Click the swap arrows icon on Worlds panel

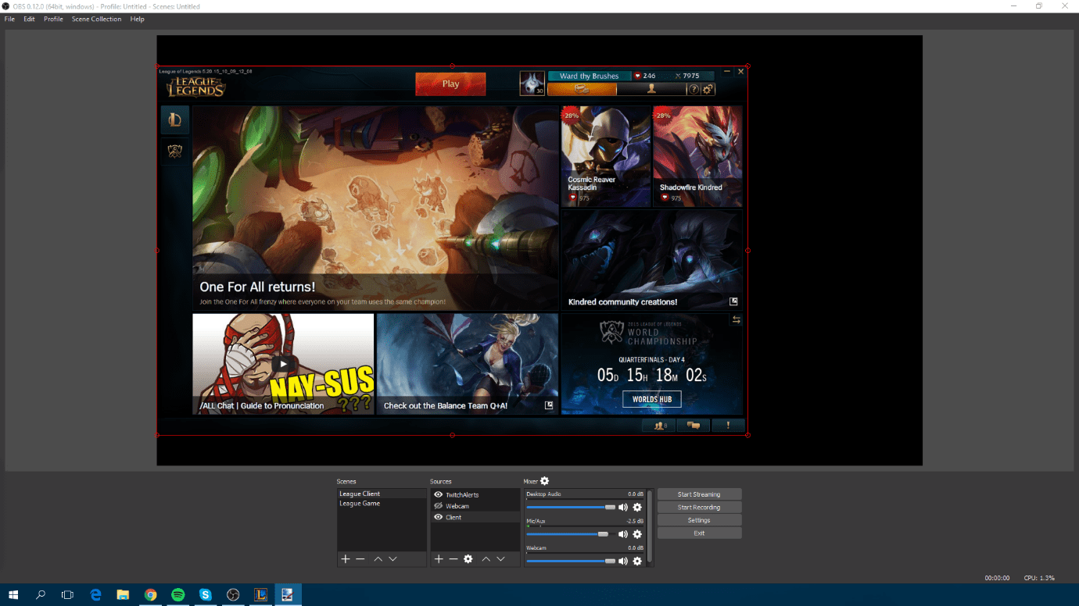736,319
